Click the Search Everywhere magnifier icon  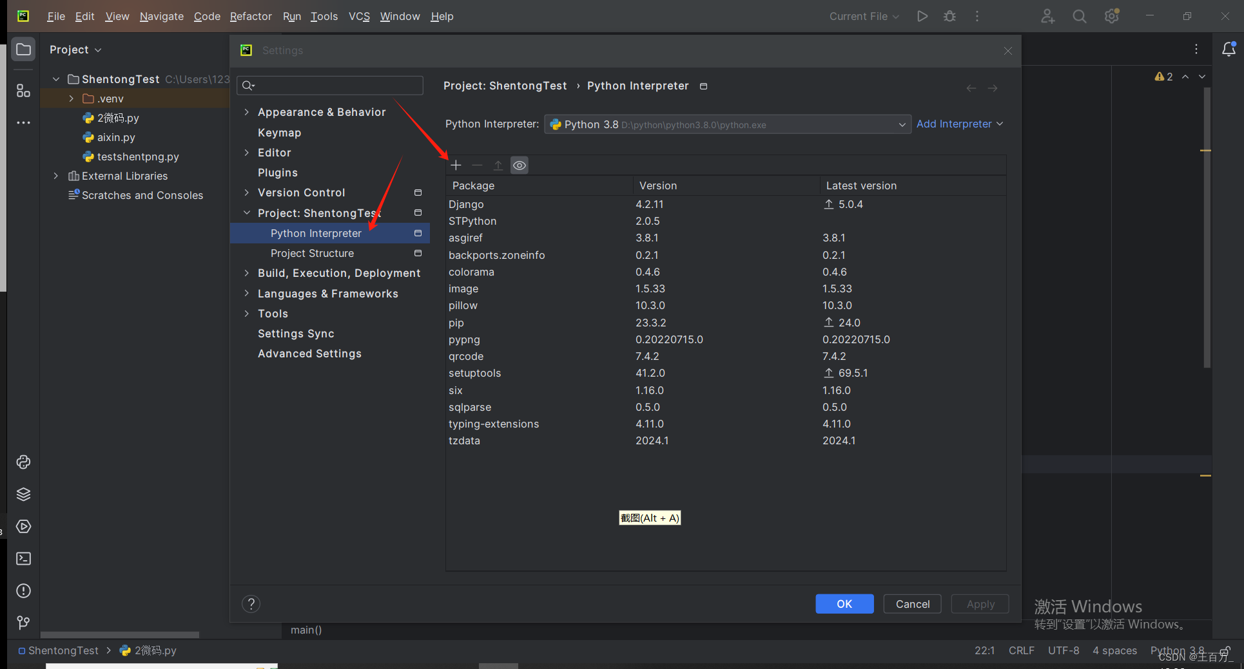click(x=1080, y=16)
